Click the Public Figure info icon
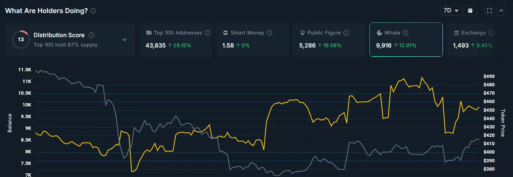 click(x=346, y=33)
